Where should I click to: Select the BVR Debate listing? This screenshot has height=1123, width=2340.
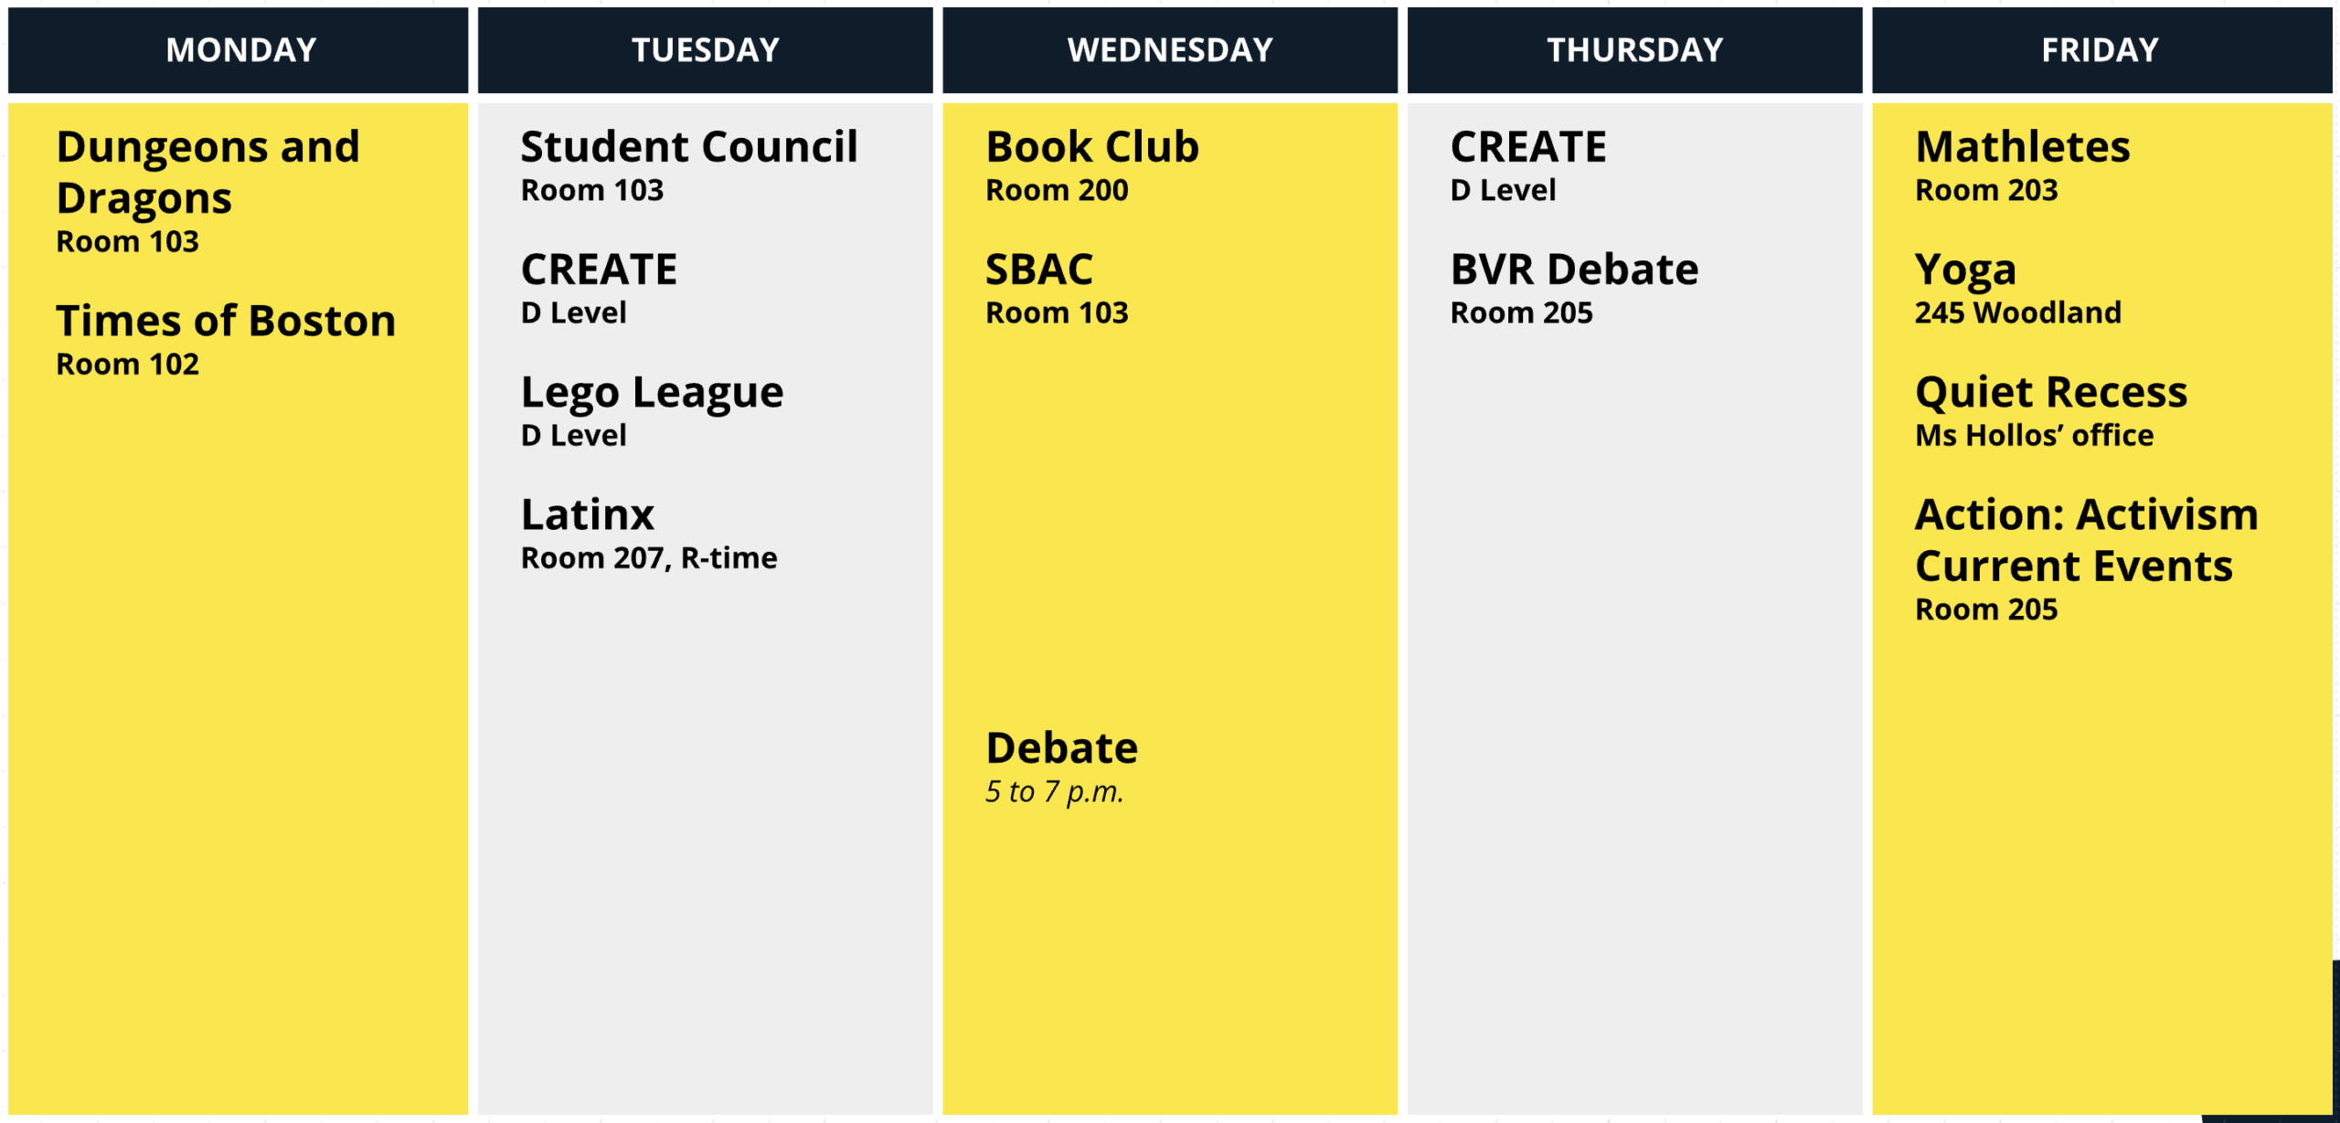point(1574,270)
